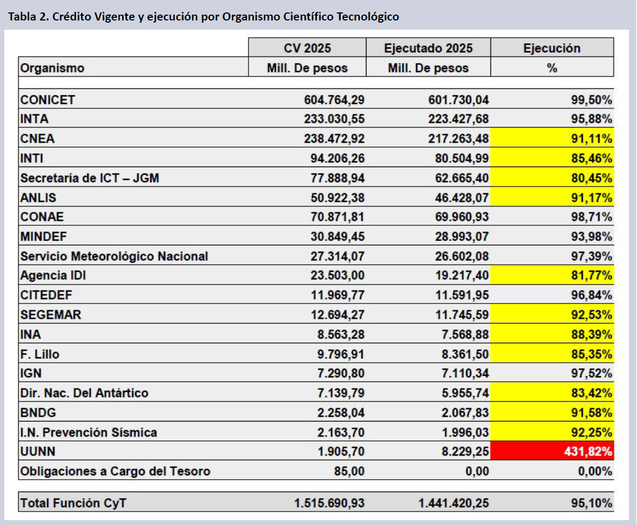Viewport: 637px width, 525px height.
Task: Select the Obligaciones a Cargo del Tesoro label
Action: coord(115,471)
